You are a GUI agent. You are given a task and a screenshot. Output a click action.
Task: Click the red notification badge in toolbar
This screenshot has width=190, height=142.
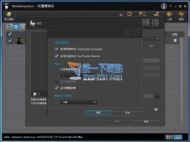[121, 15]
